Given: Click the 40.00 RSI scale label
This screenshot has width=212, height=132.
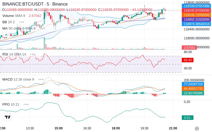Looking at the screenshot, I should [188, 68].
